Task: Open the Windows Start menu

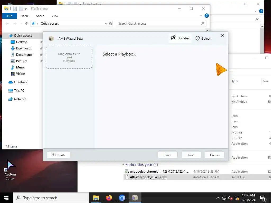Action: click(x=6, y=198)
